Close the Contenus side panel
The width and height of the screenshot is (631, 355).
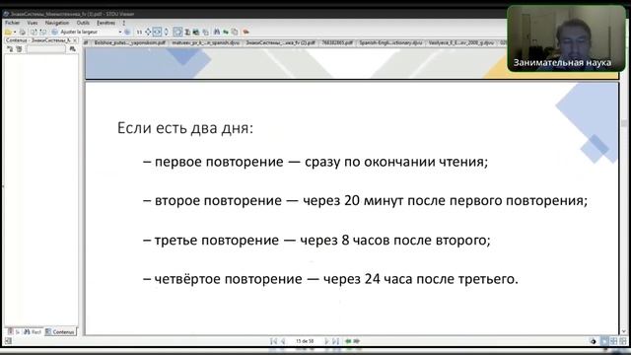click(x=75, y=40)
